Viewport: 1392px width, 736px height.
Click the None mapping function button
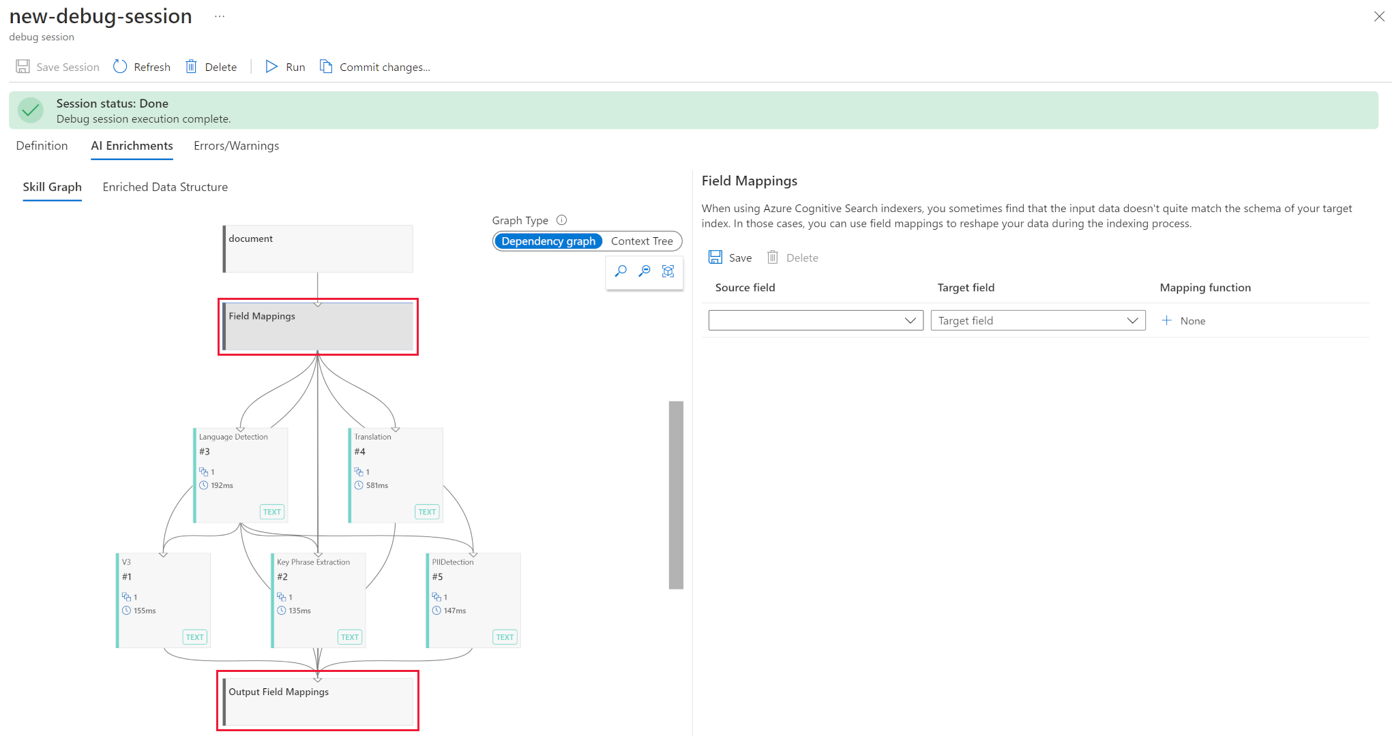pos(1184,320)
